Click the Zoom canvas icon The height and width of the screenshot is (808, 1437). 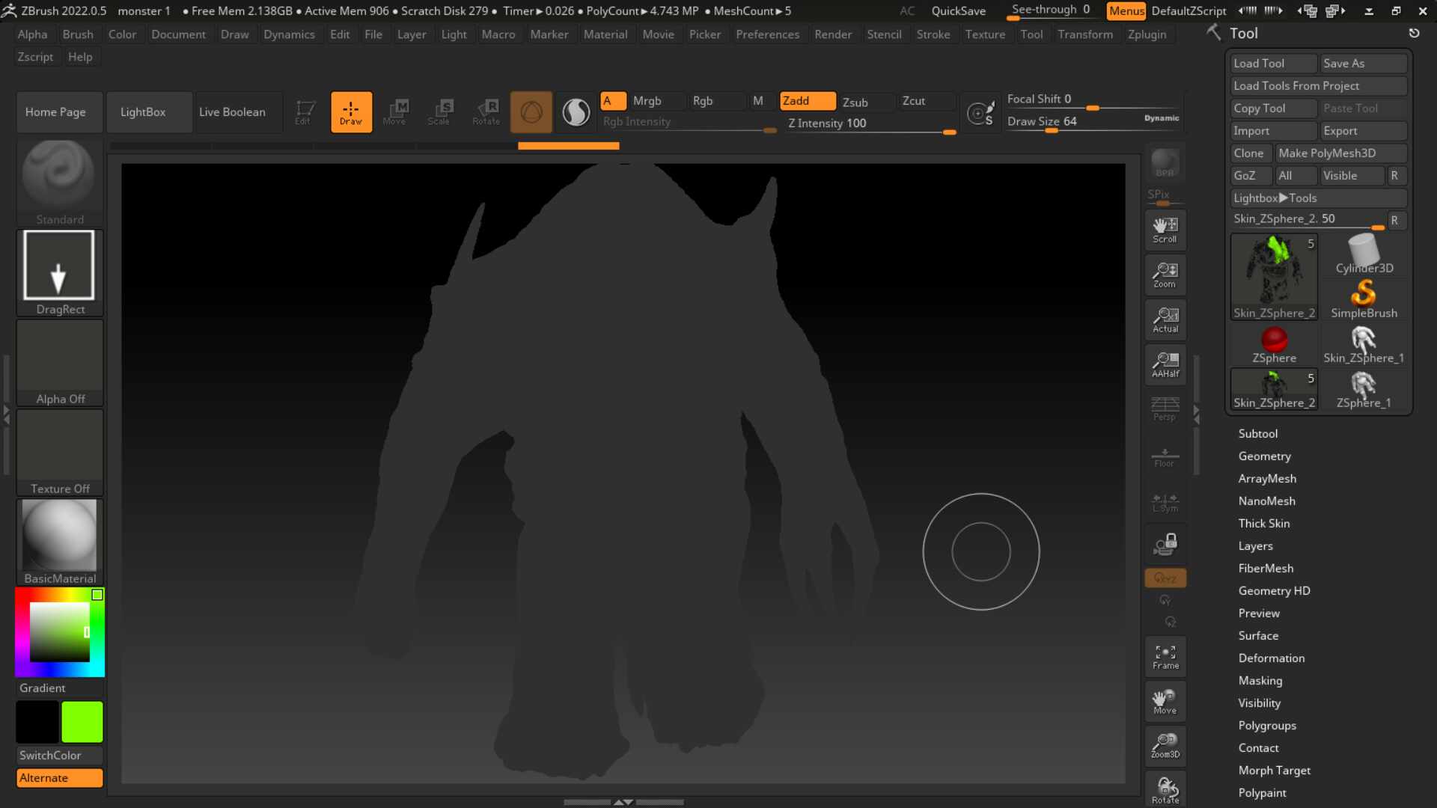pos(1165,275)
